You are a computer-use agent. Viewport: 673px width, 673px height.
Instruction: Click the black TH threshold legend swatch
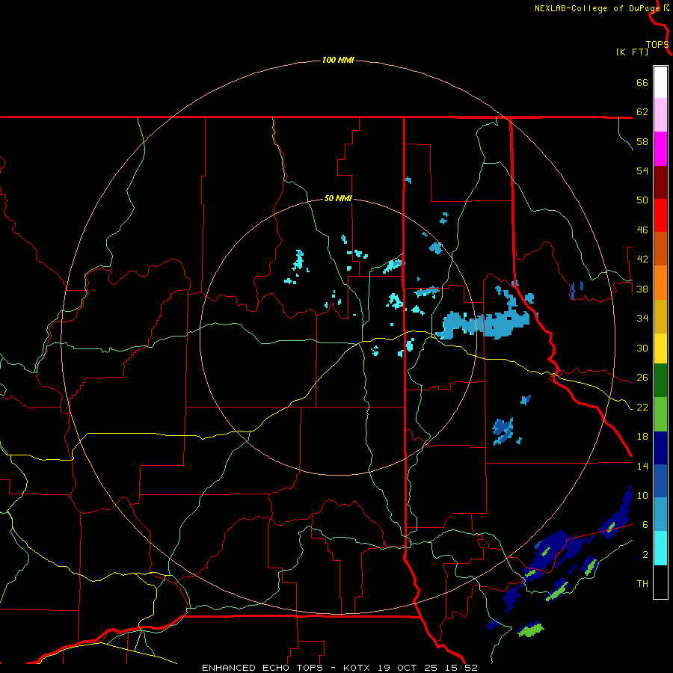[x=660, y=582]
